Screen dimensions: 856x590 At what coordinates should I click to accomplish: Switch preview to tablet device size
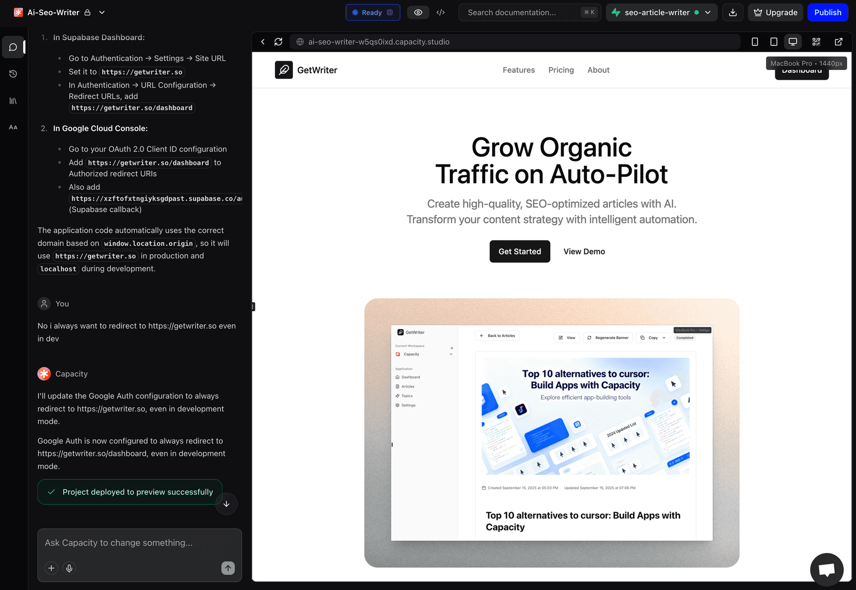point(774,41)
